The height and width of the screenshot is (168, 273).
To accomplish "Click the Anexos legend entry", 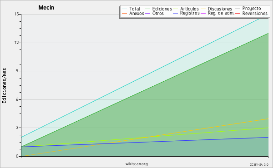I will click(133, 13).
